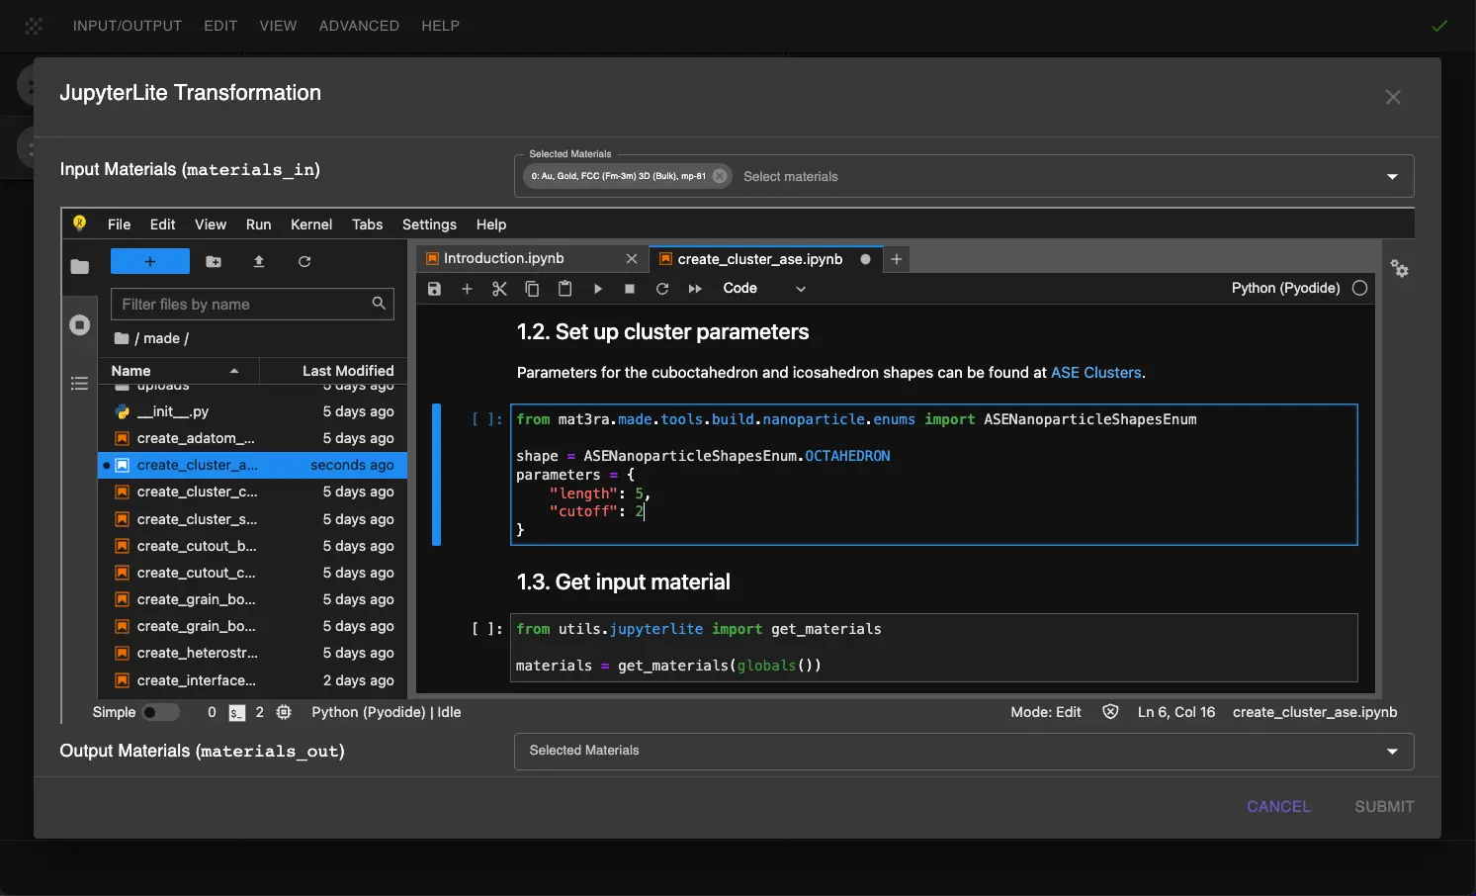This screenshot has width=1476, height=896.
Task: Remove the Au Gold material chip
Action: click(x=720, y=176)
